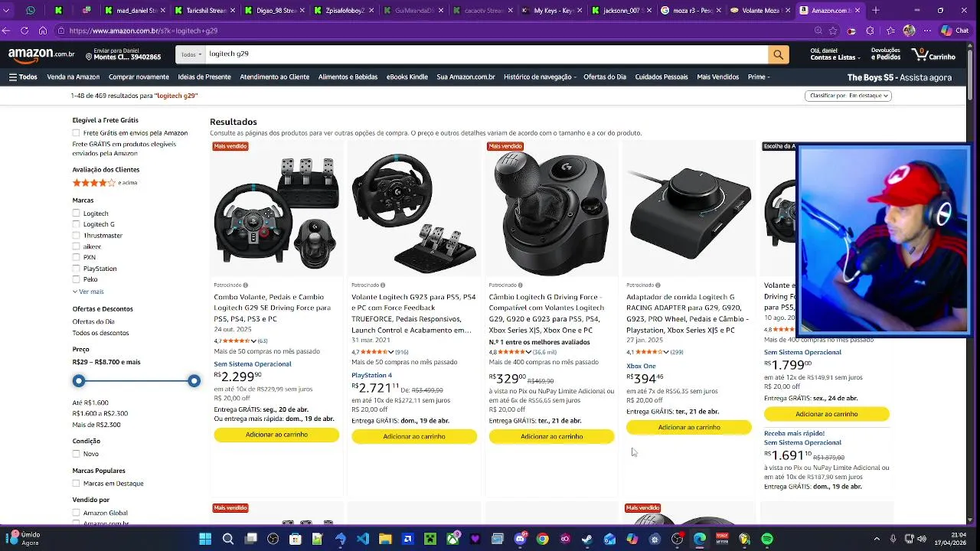Open Classificar por: Em destaque dropdown
Viewport: 980px width, 551px height.
[848, 96]
